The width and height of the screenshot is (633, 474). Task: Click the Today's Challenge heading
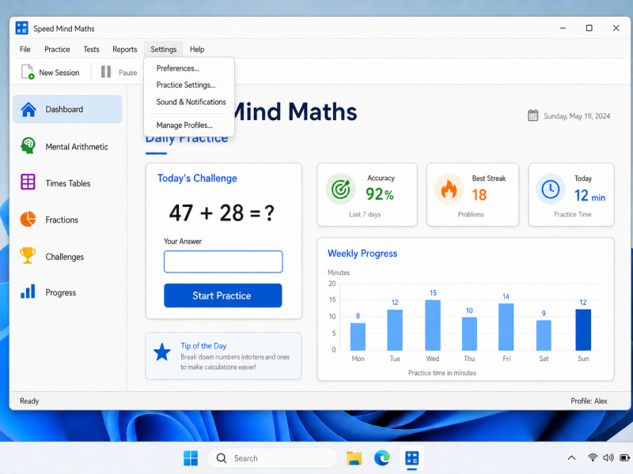(197, 179)
